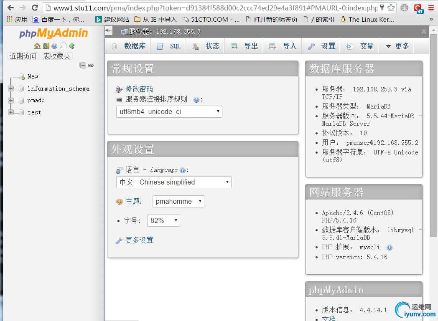This screenshot has width=438, height=321.
Task: Click 修改密码 change password link
Action: point(140,89)
